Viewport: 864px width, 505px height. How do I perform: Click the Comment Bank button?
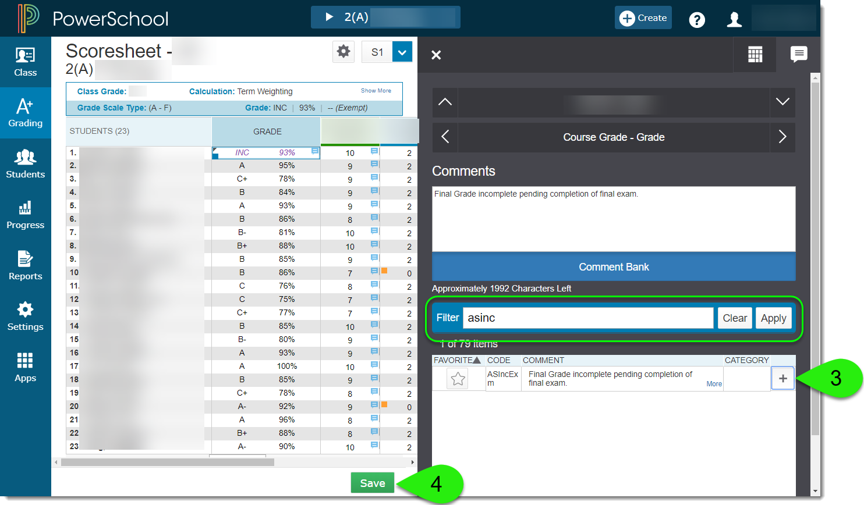613,267
